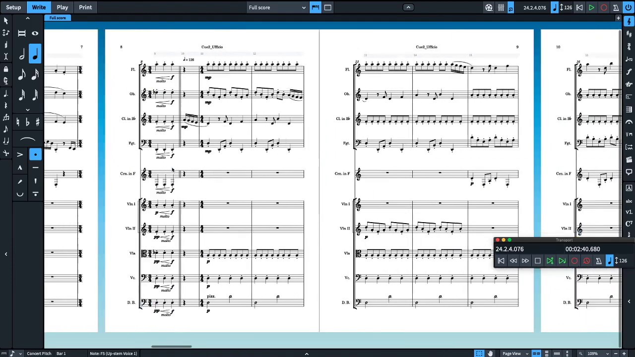The height and width of the screenshot is (357, 635).
Task: Select the 32nd note duration
Action: coord(22,95)
